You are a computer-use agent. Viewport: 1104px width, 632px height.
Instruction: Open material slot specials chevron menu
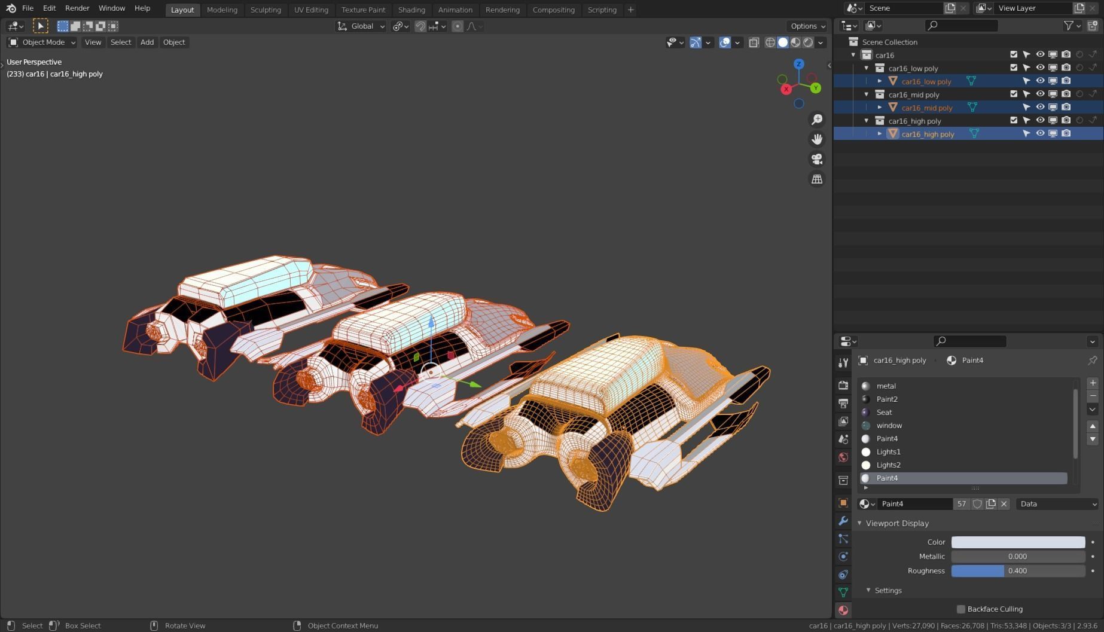click(x=1093, y=410)
